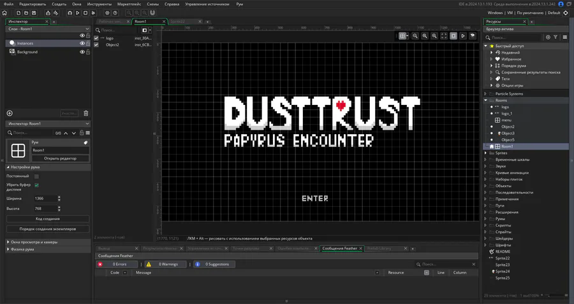The height and width of the screenshot is (304, 574).
Task: Click the Open Project folder icon
Action: click(26, 13)
